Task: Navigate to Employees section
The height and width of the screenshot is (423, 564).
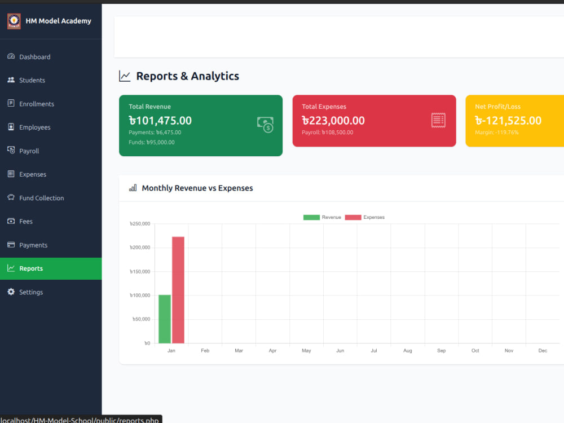Action: point(51,127)
